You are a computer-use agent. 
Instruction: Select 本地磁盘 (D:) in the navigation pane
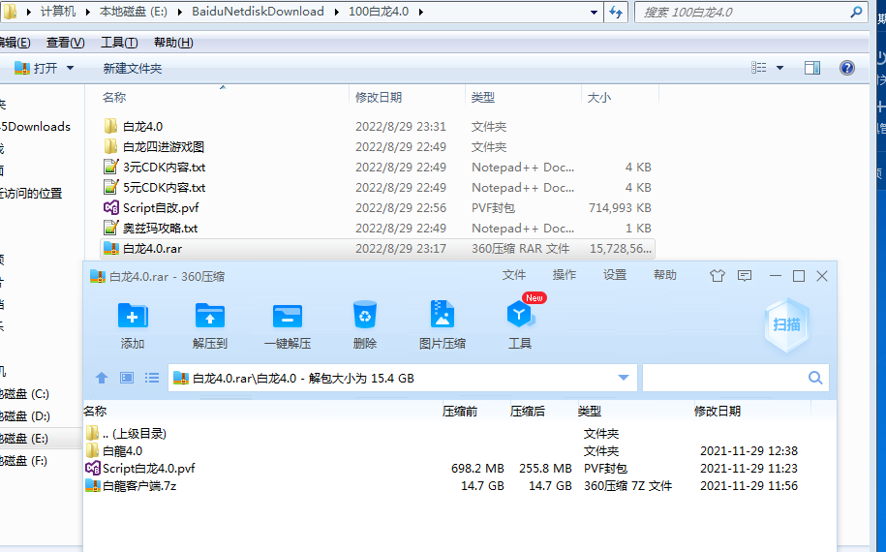point(25,416)
